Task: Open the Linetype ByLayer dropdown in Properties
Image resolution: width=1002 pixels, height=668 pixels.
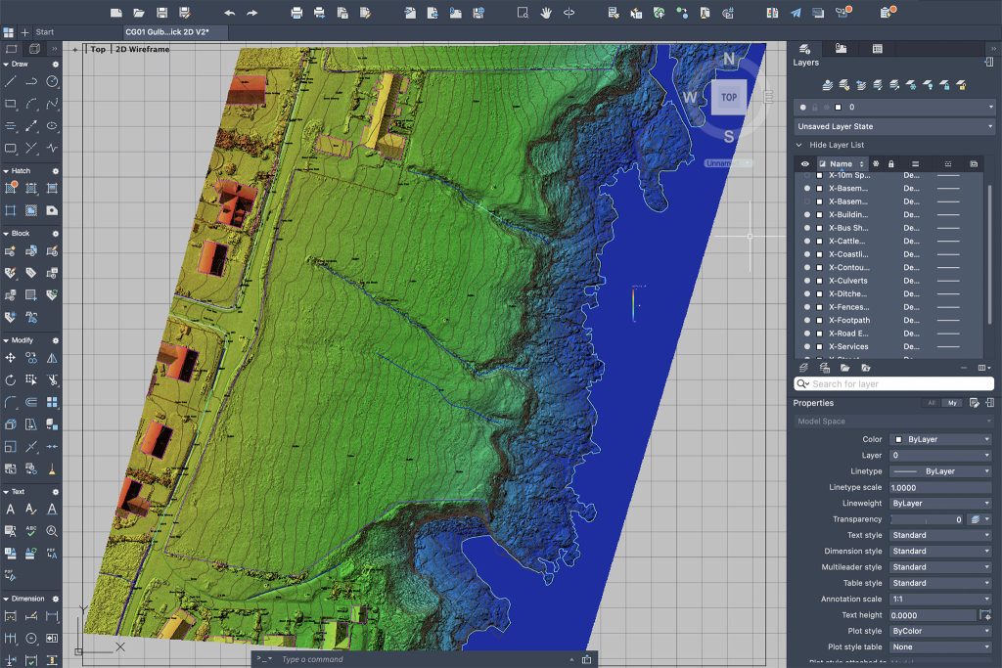Action: [x=939, y=471]
